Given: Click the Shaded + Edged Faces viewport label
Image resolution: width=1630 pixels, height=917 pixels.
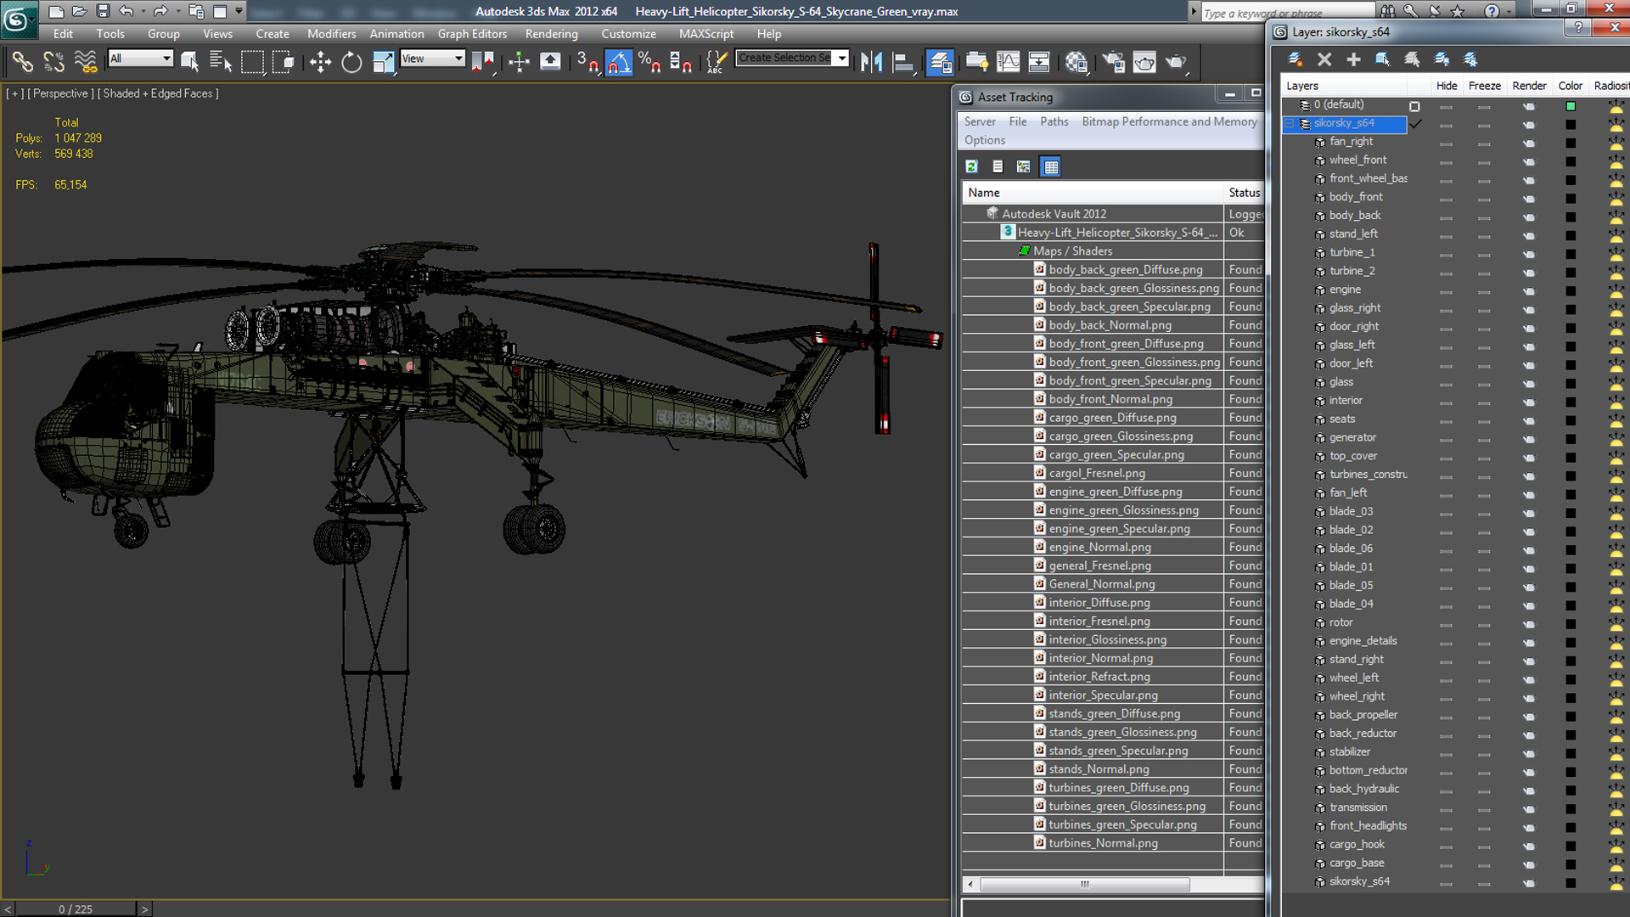Looking at the screenshot, I should coord(158,93).
